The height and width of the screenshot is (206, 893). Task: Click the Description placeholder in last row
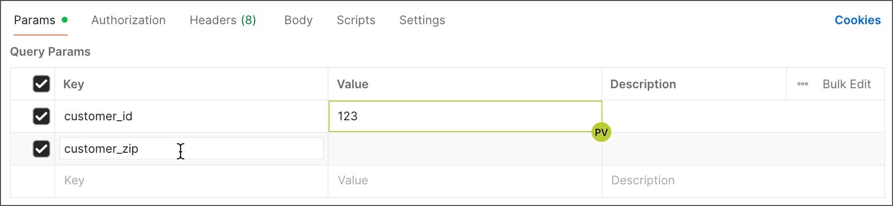(x=742, y=180)
